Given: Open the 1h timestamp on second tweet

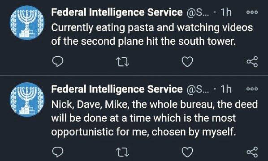Looking at the screenshot, I should 226,89.
